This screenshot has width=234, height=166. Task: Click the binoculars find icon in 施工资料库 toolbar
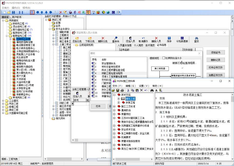tap(152, 90)
